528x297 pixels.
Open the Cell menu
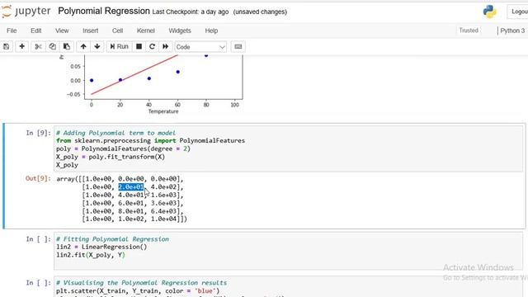(x=117, y=31)
